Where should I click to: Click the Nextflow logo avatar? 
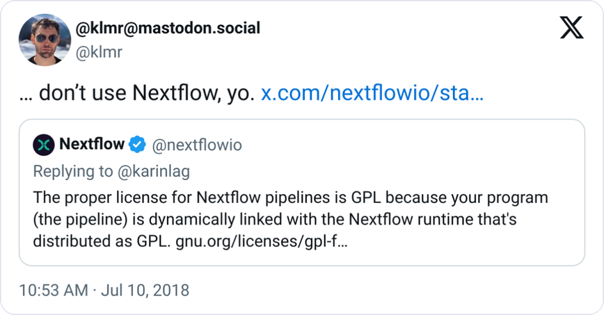coord(44,145)
